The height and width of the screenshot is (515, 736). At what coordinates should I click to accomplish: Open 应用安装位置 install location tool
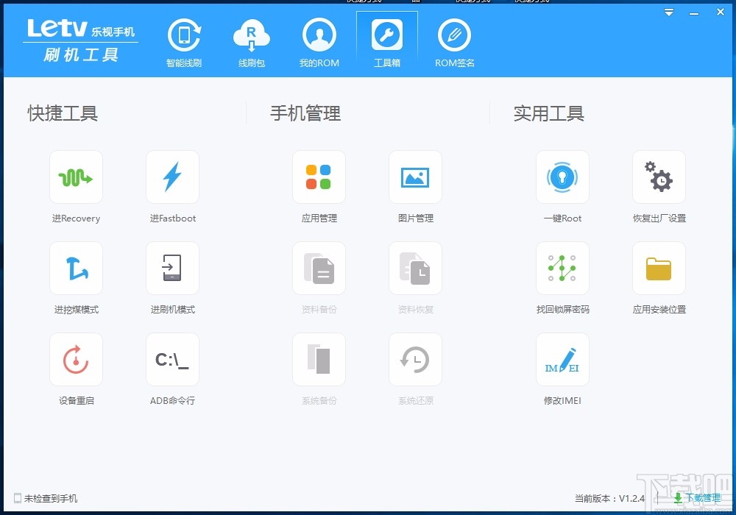pyautogui.click(x=658, y=268)
